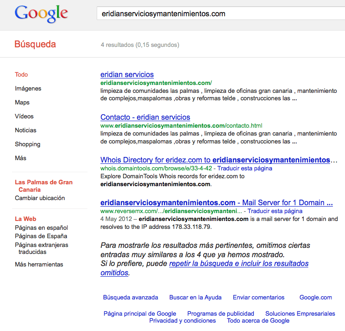This screenshot has height=331, width=345.
Task: Expand Más herramientas options
Action: [x=39, y=264]
